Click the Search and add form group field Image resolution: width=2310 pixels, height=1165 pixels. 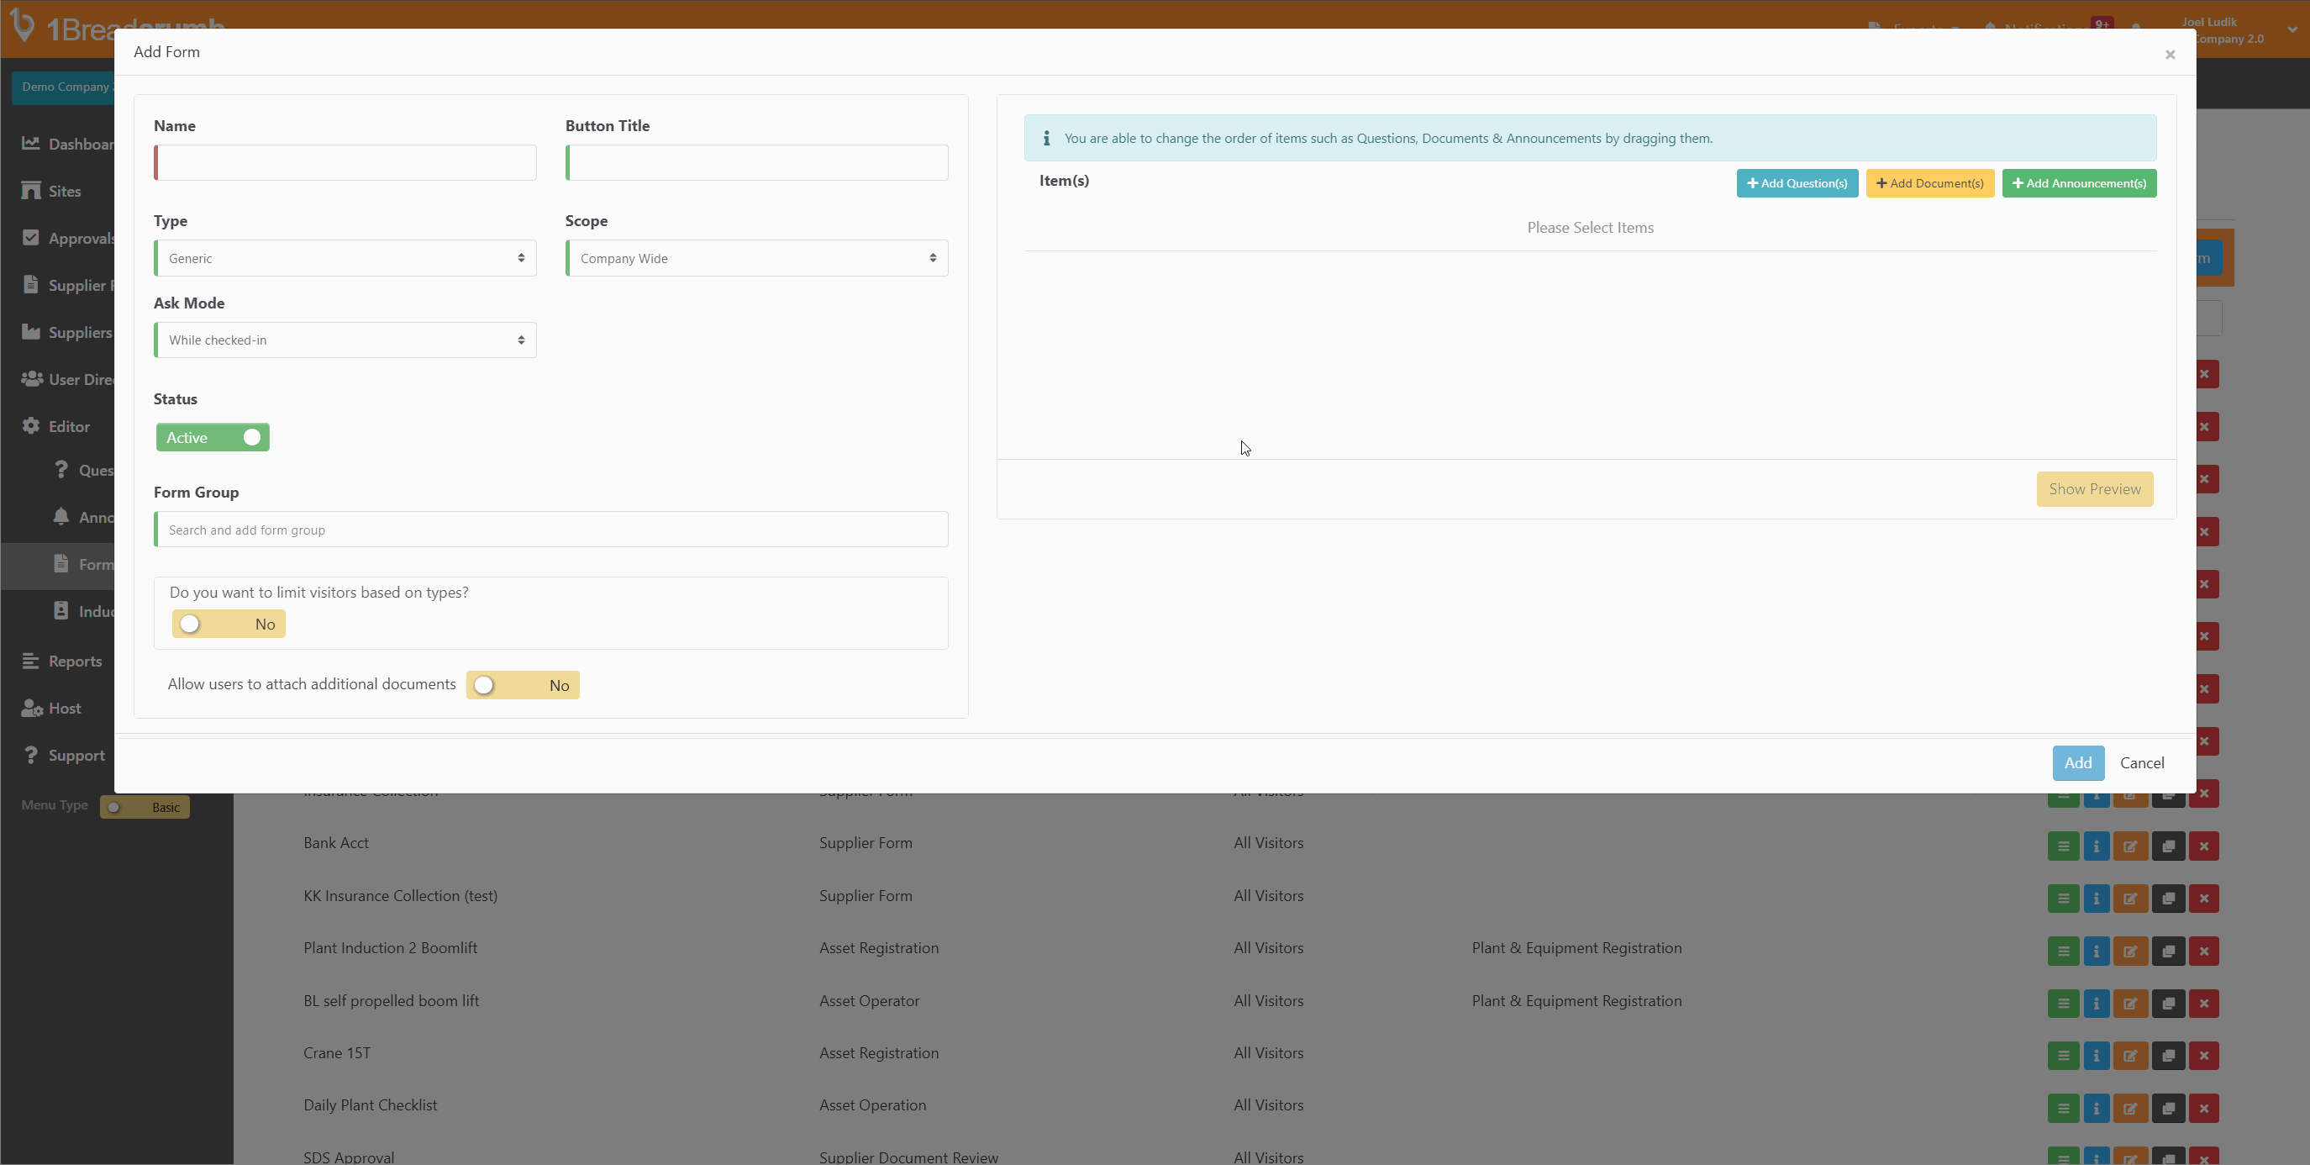[x=550, y=530]
